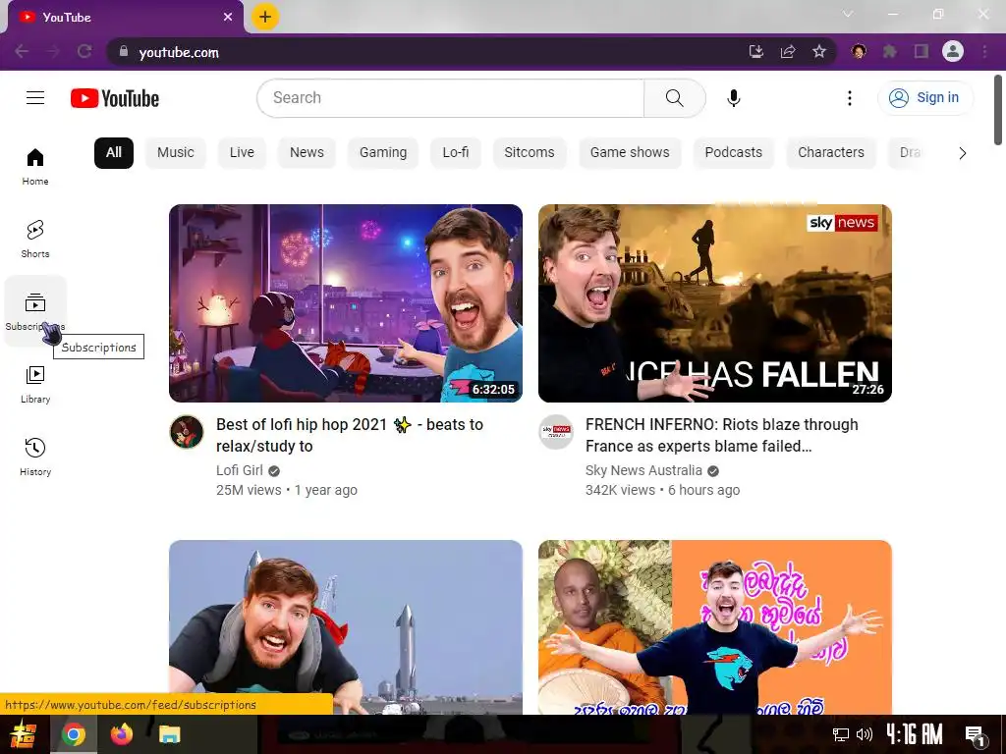Image resolution: width=1006 pixels, height=754 pixels.
Task: Open the notification center icon
Action: tap(976, 734)
